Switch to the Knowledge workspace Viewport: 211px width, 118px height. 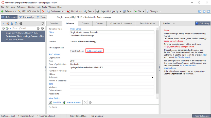coord(27,17)
